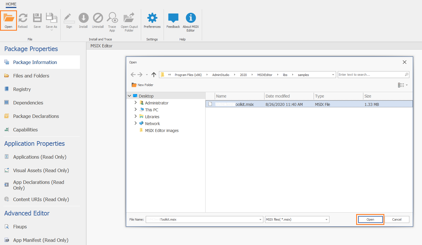Create a New Folder
Viewport: 422px width, 245px height.
143,85
